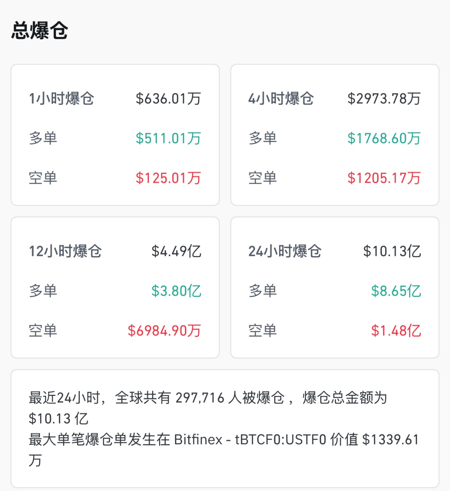The image size is (450, 491).
Task: Open the 4小时爆仓 card title
Action: point(281,99)
